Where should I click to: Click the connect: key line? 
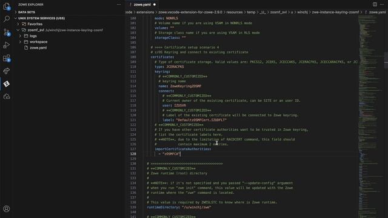coord(166,91)
